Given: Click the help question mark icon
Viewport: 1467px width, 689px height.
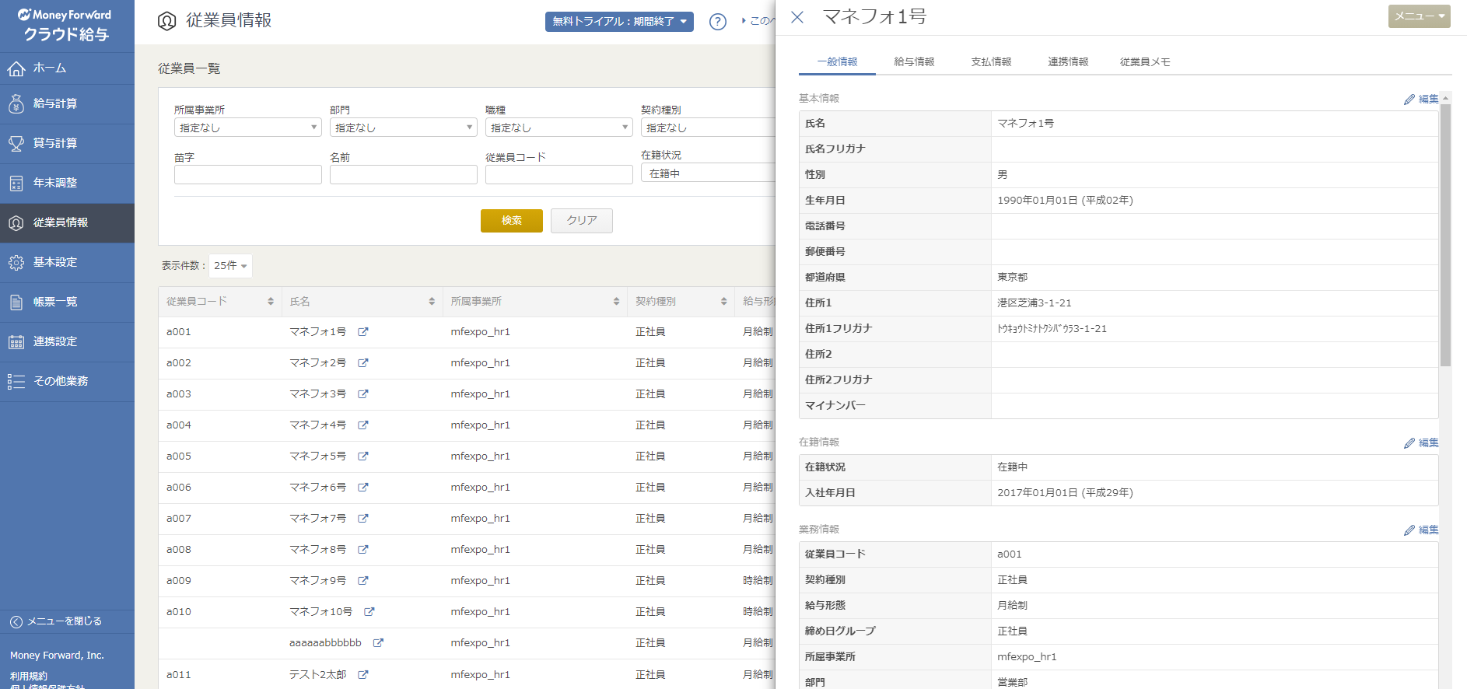Looking at the screenshot, I should click(x=717, y=22).
